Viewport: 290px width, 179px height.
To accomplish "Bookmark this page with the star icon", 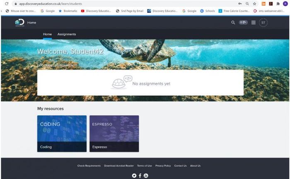I will point(255,4).
